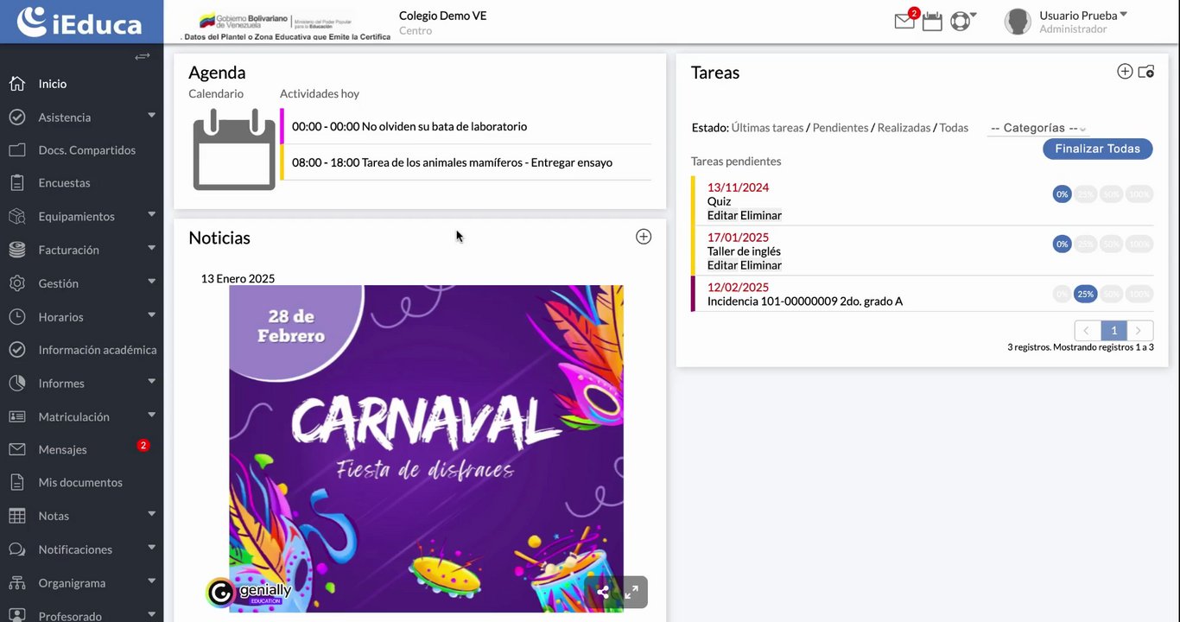Set Taller de inglés to 25%
This screenshot has width=1180, height=622.
[1086, 244]
